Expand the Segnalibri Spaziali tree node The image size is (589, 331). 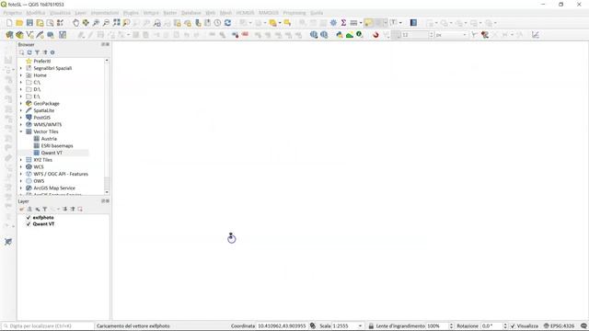point(21,68)
